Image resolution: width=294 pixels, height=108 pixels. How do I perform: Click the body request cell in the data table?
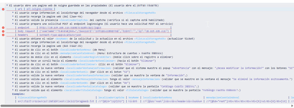[x=27, y=31]
